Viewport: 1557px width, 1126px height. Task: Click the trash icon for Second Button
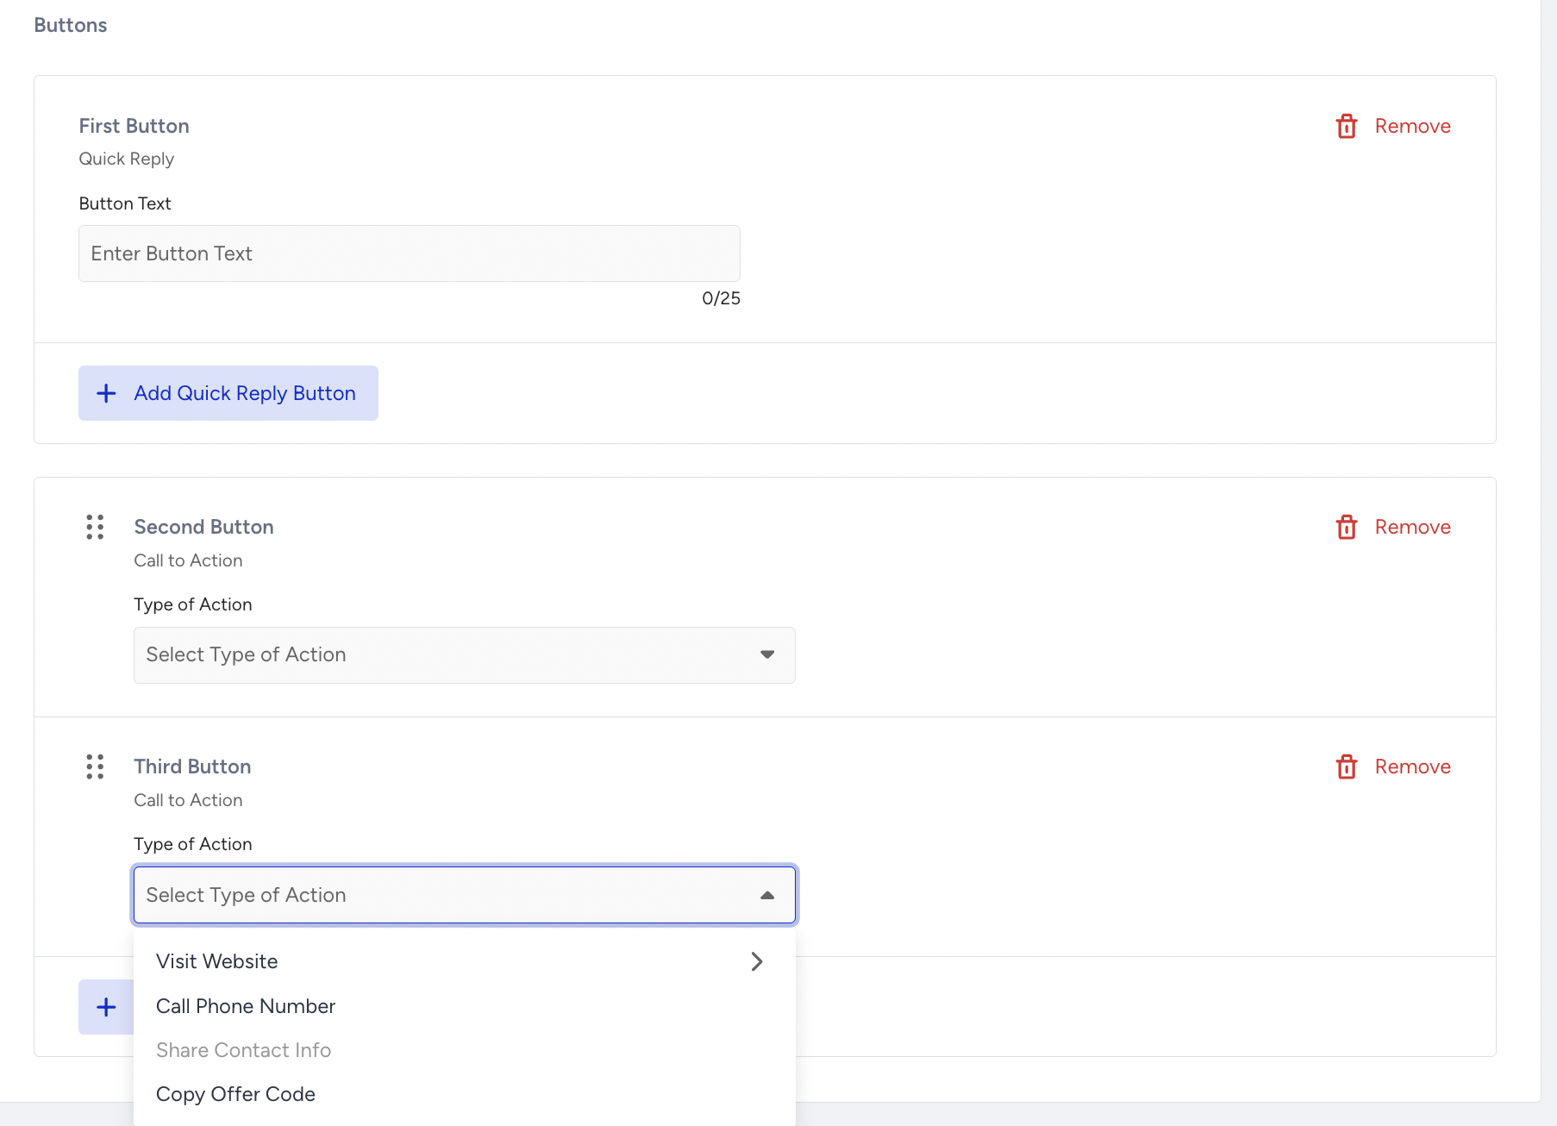[1347, 527]
